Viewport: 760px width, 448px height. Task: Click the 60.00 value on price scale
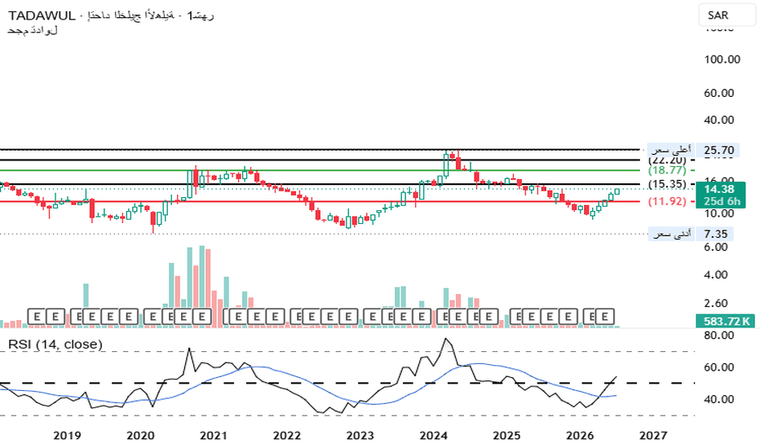coord(719,93)
